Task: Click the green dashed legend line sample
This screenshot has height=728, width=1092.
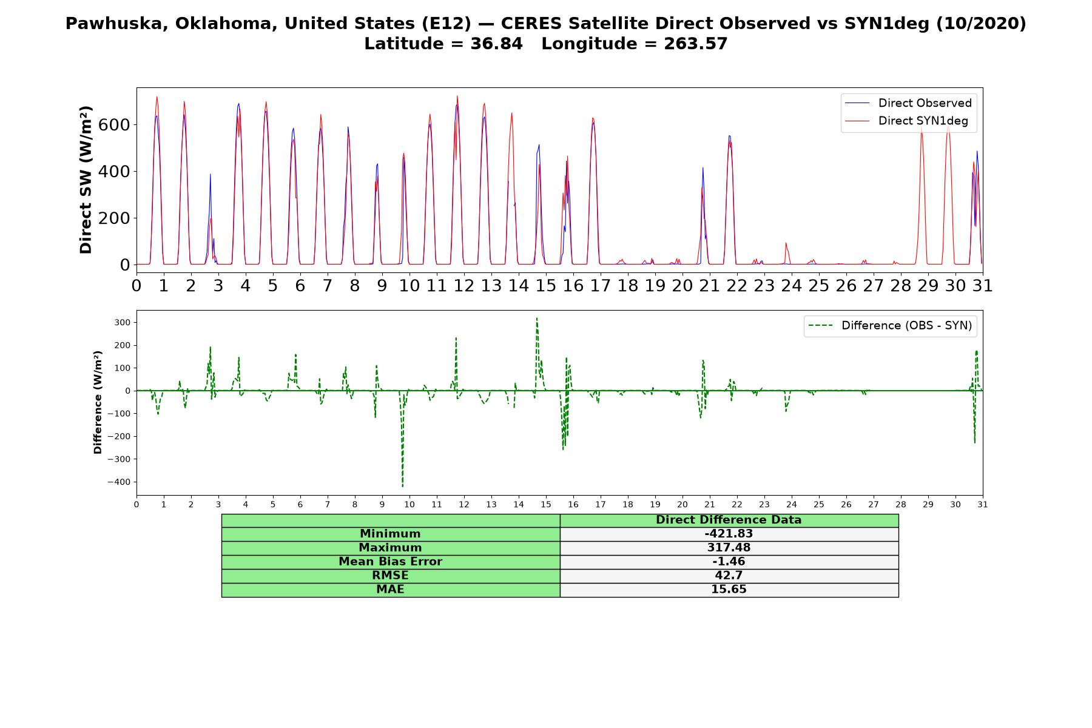Action: pyautogui.click(x=821, y=326)
